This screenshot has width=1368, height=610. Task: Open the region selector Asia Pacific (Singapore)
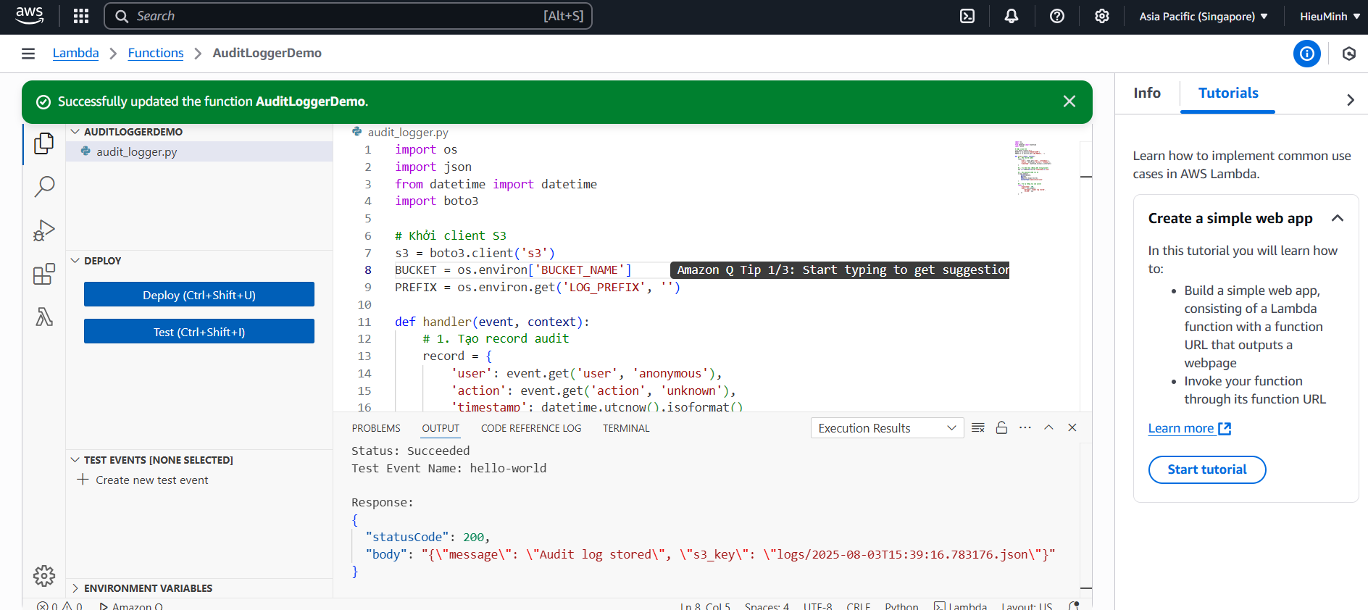tap(1204, 16)
